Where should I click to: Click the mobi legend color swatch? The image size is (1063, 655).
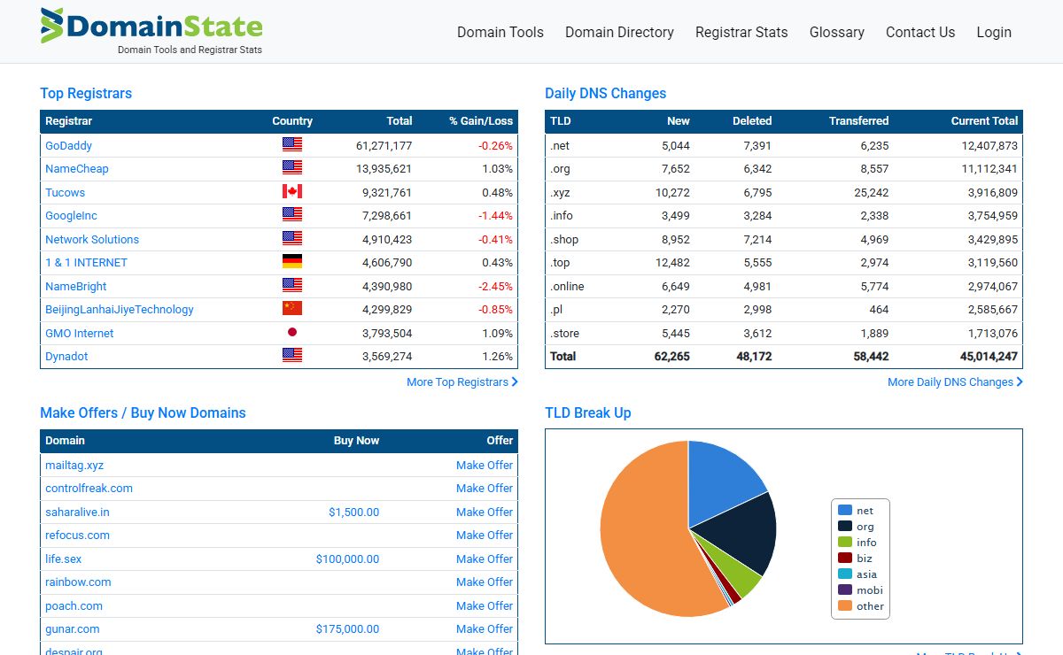[845, 589]
